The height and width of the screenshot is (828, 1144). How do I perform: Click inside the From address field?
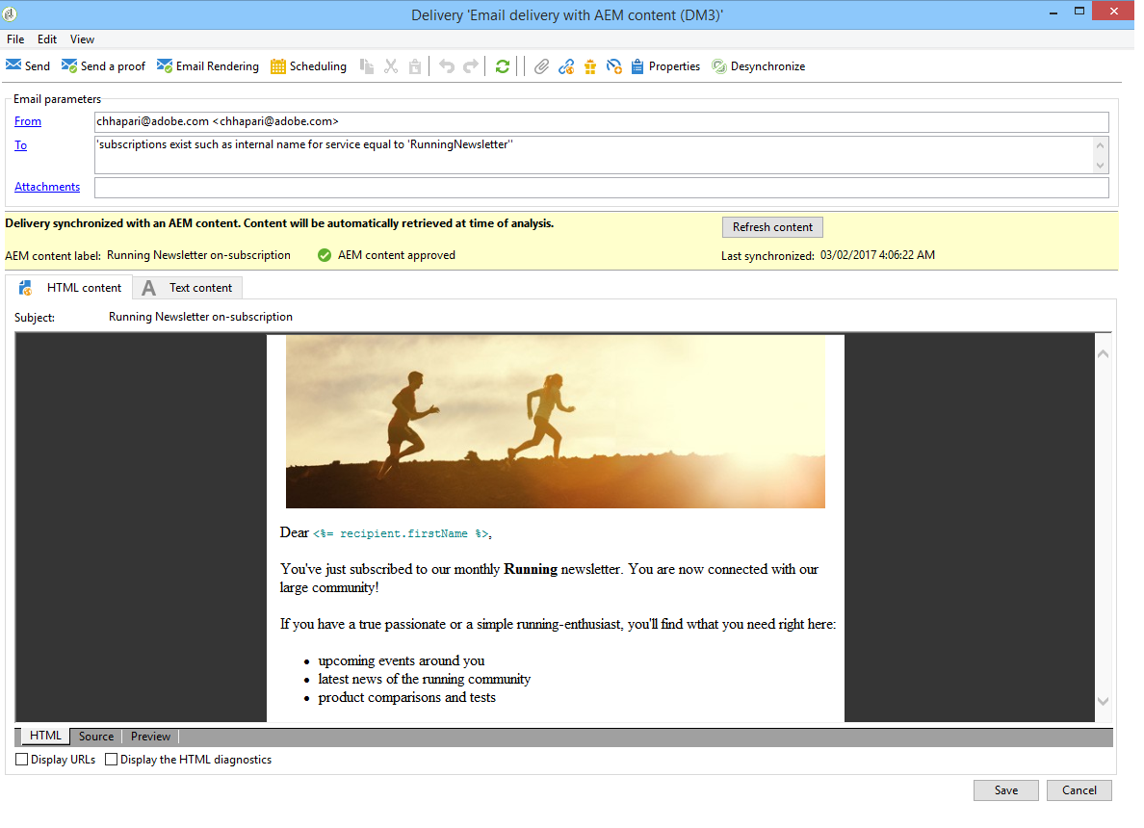click(x=601, y=122)
